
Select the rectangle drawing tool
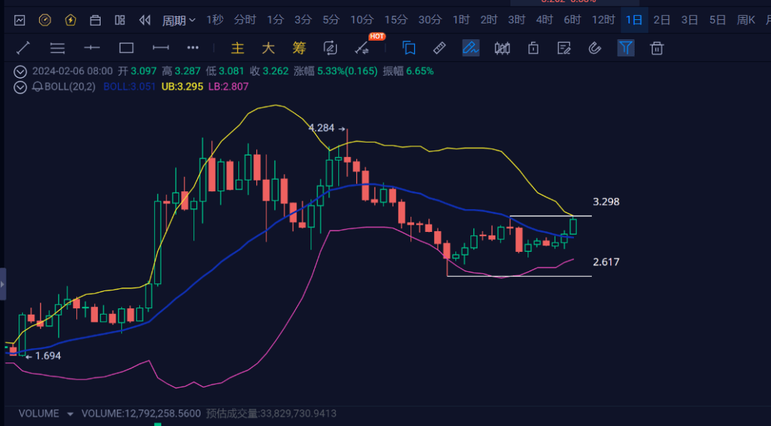pos(126,48)
